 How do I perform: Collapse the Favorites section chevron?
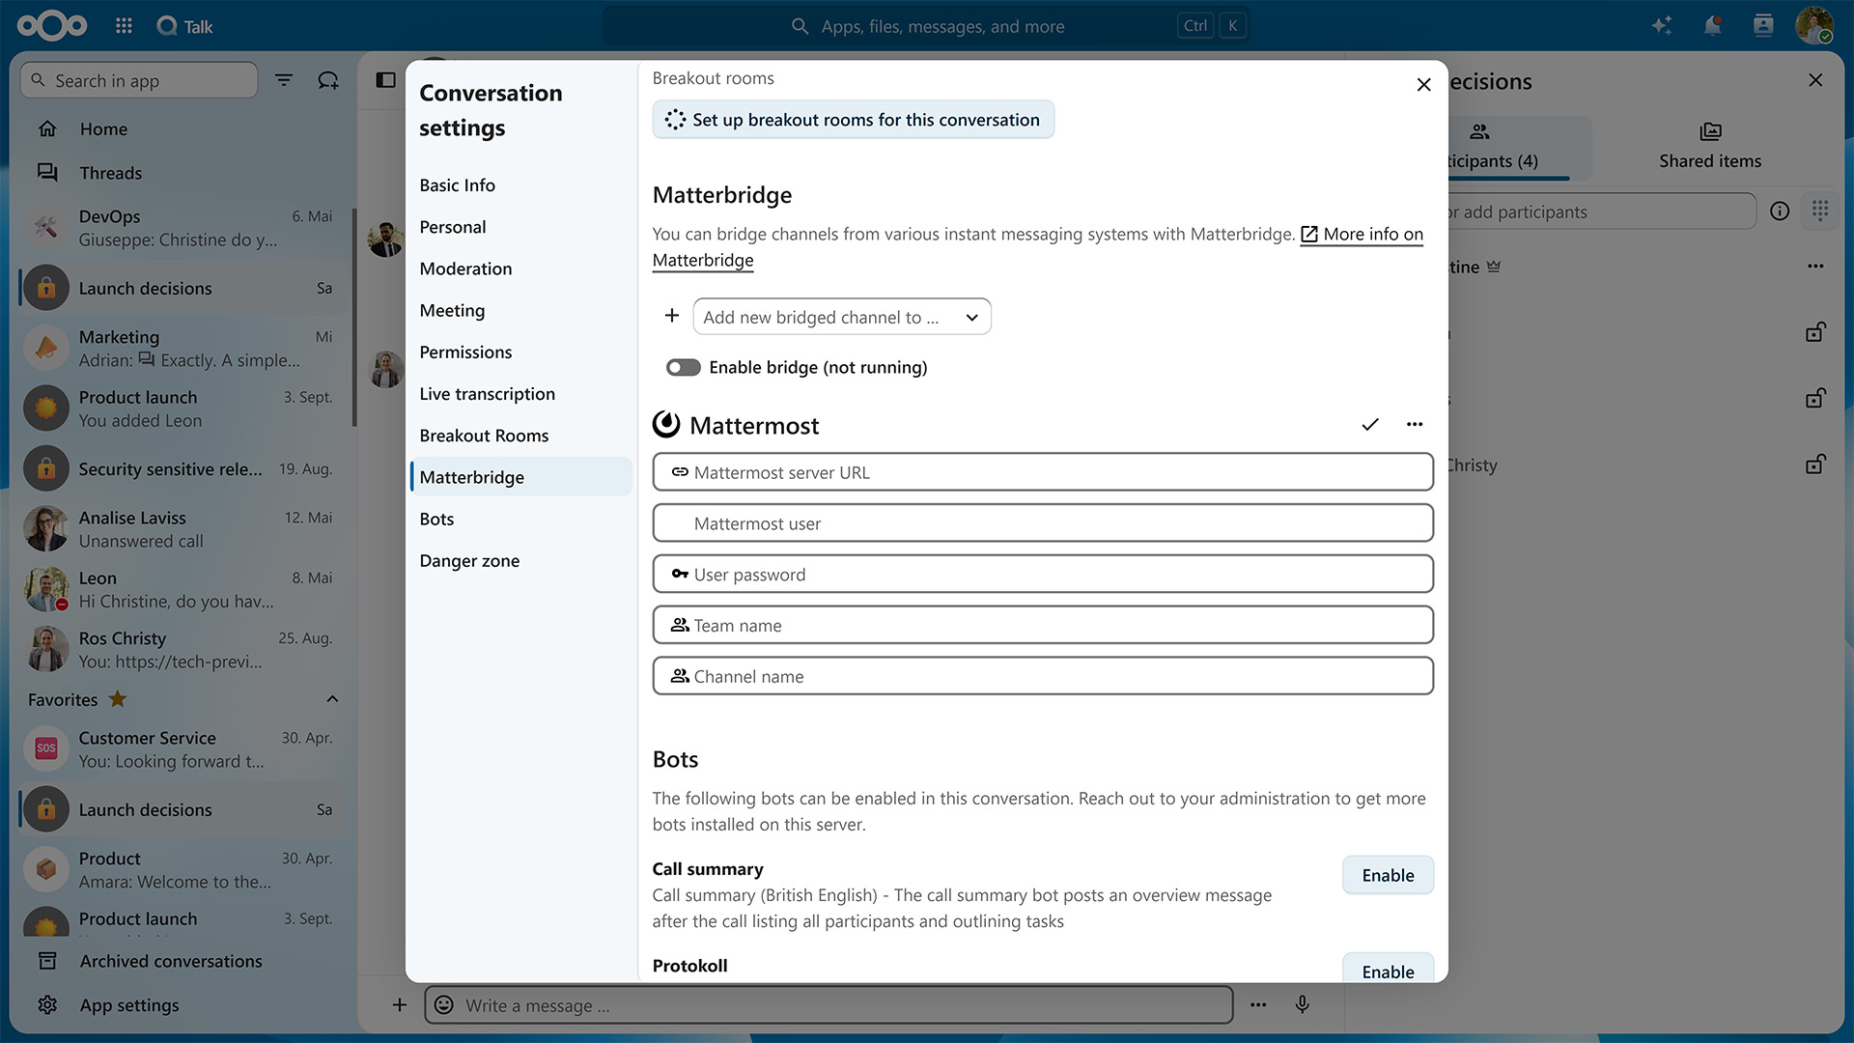point(332,699)
